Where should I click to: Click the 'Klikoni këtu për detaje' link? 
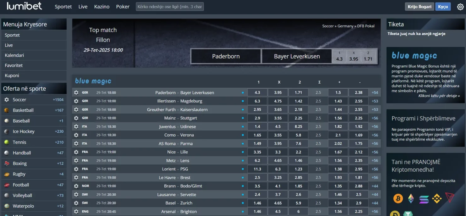click(x=439, y=96)
